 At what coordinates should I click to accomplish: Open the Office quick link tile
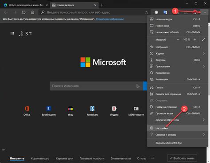point(27,111)
